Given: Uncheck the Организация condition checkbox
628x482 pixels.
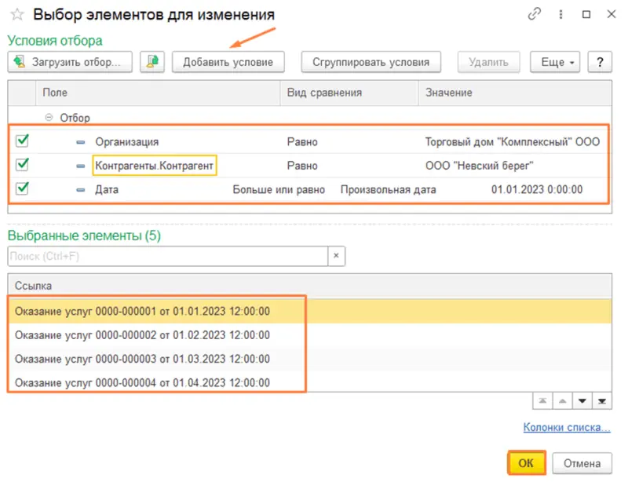Looking at the screenshot, I should click(x=23, y=141).
